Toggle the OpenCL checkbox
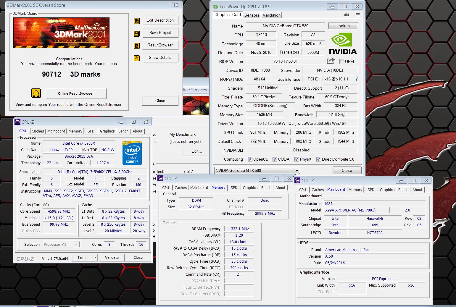456x307 pixels. coord(250,159)
